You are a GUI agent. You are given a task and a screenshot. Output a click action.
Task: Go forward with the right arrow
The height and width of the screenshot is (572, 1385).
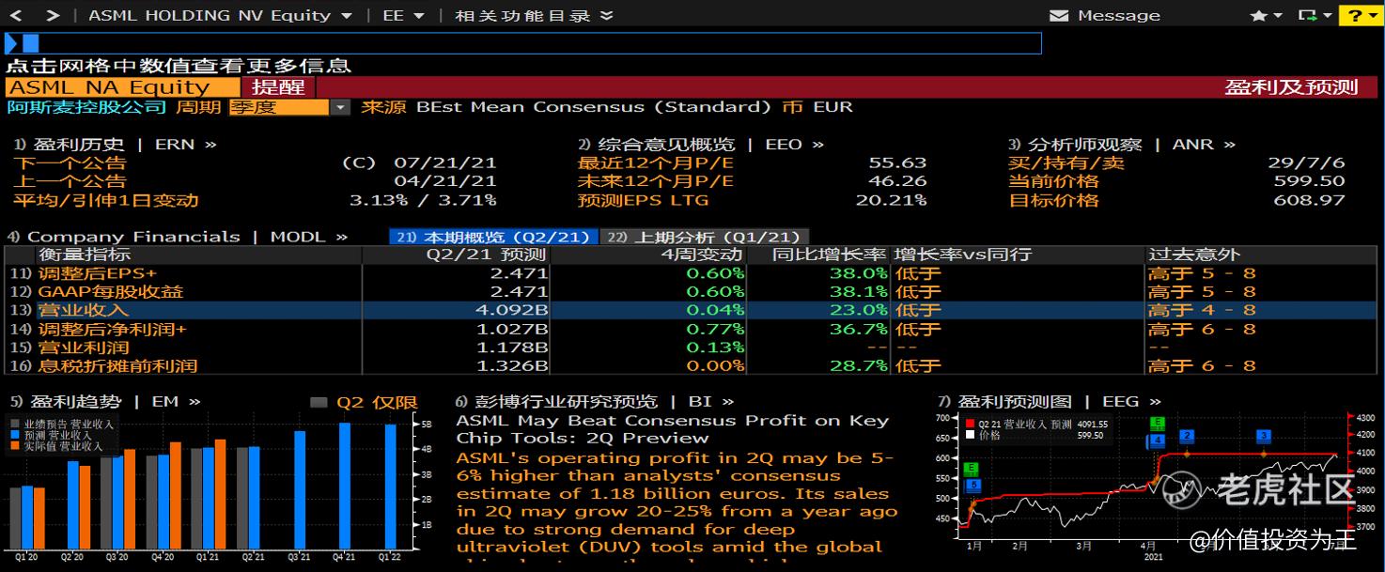click(52, 15)
